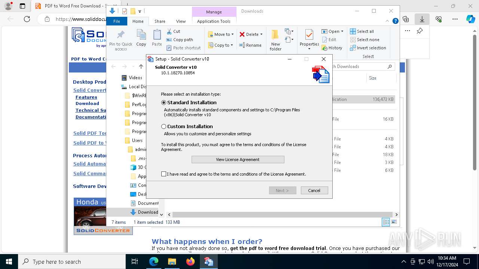
Task: Check the agree to License Agreement box
Action: 164,174
